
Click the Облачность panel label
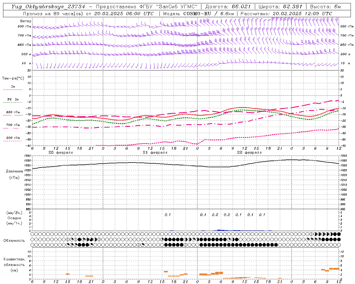tap(14, 240)
